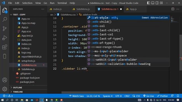Open the Extensions view
This screenshot has width=182, height=102.
[x=5, y=47]
